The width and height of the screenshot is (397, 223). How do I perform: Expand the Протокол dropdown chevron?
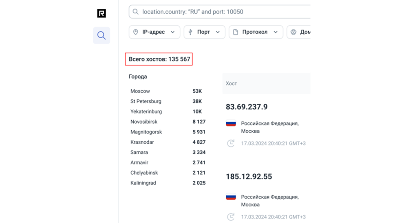tap(276, 32)
